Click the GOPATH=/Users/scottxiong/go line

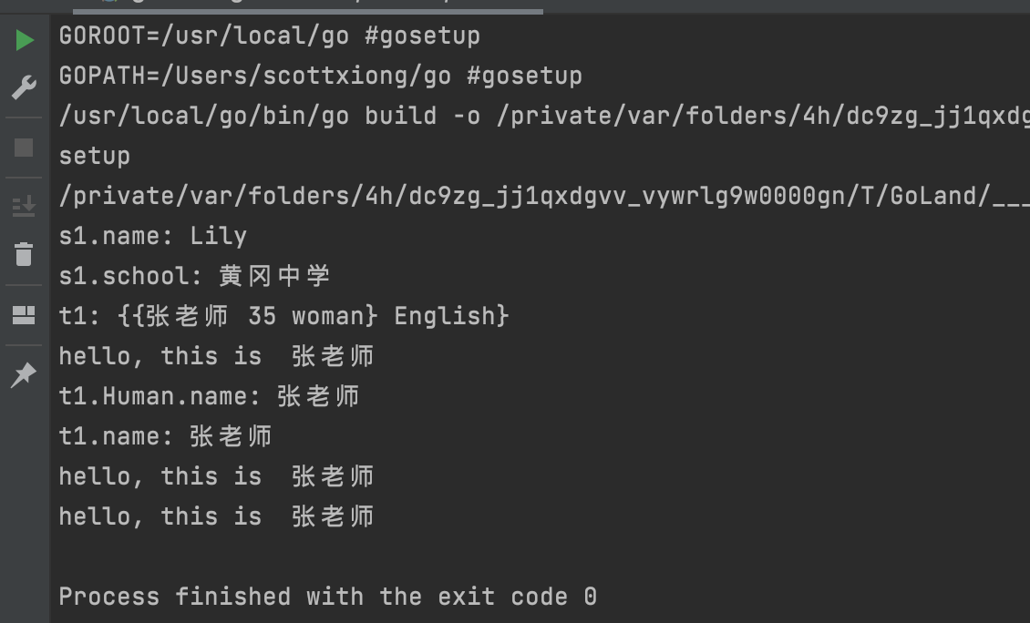tap(321, 76)
